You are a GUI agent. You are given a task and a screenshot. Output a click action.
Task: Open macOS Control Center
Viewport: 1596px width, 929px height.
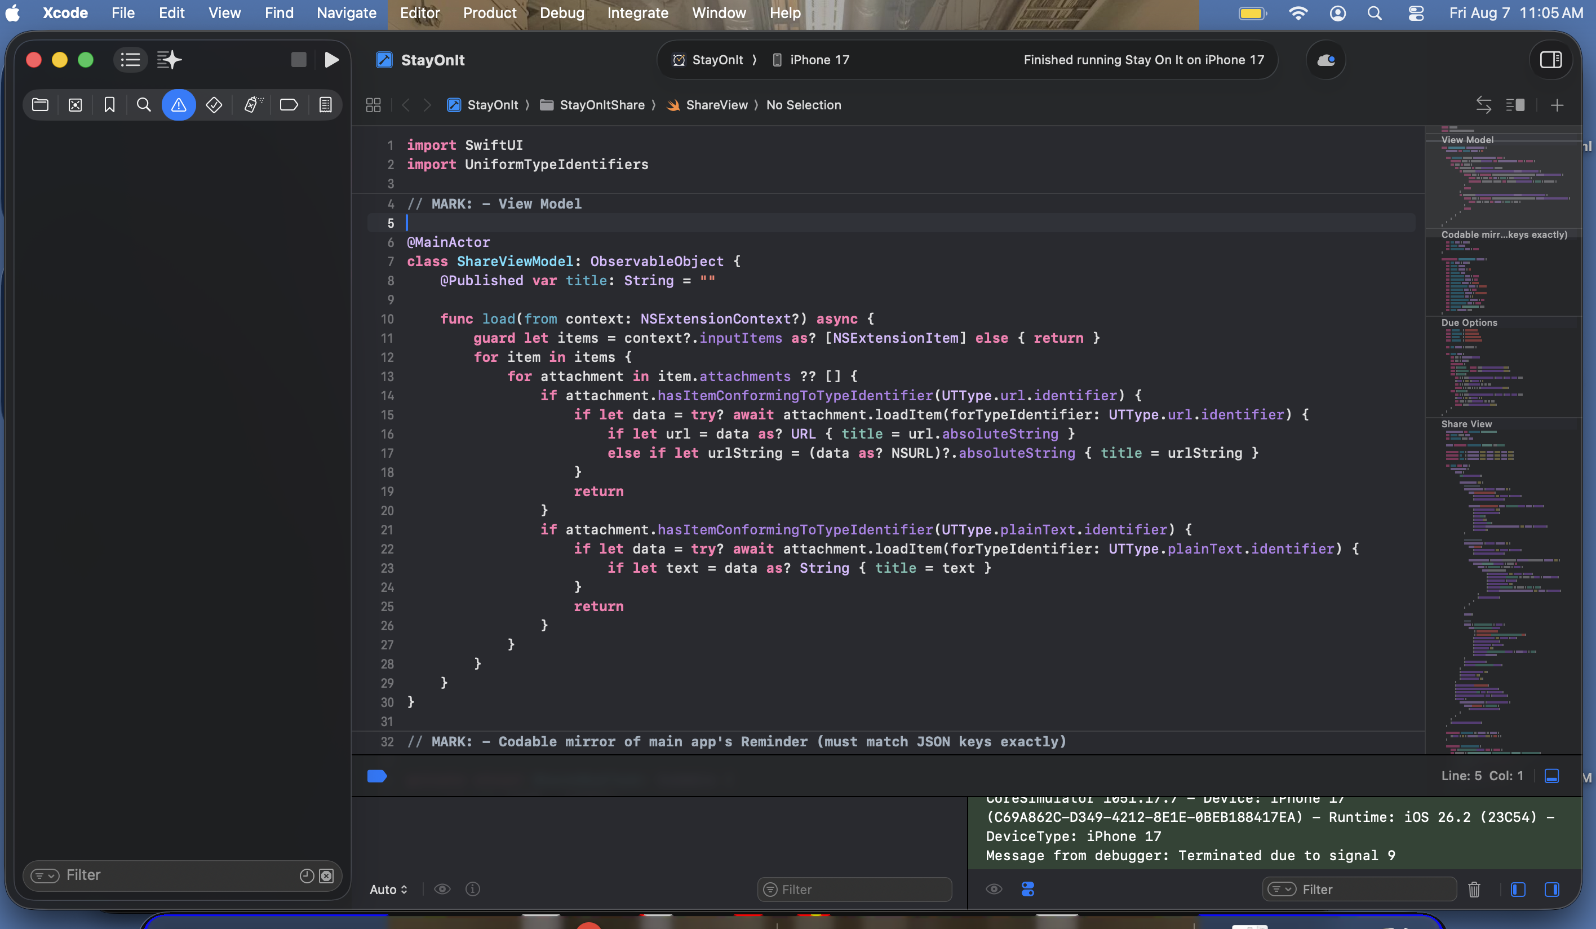(x=1416, y=12)
